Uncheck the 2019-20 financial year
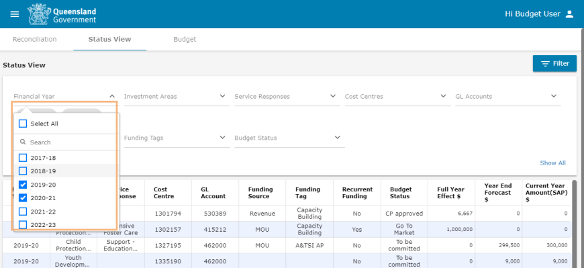The height and width of the screenshot is (268, 584). pyautogui.click(x=23, y=185)
